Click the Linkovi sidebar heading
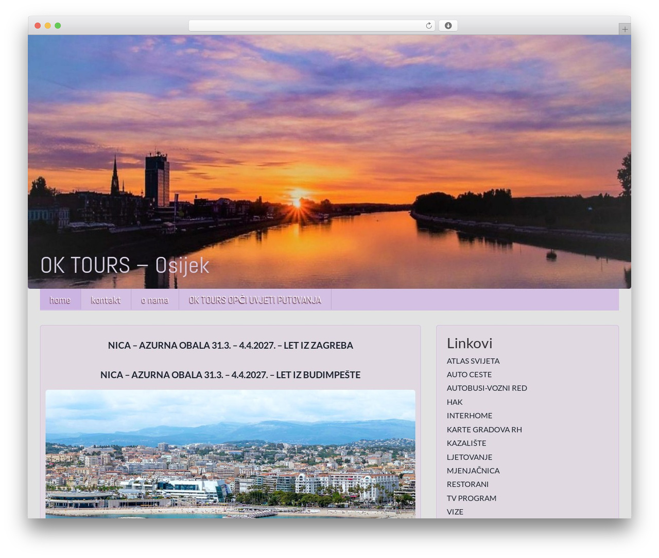 point(470,343)
